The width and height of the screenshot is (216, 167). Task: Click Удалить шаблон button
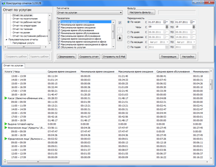(39, 56)
